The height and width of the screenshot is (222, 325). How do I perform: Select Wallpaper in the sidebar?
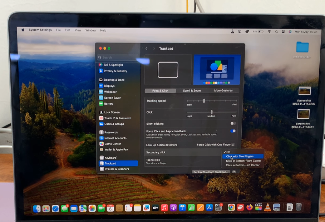coord(110,92)
